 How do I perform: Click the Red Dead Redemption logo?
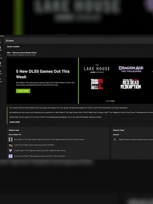pos(131,84)
